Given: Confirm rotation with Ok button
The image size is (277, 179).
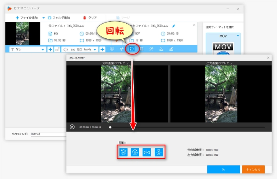Looking at the screenshot, I should pyautogui.click(x=223, y=169).
